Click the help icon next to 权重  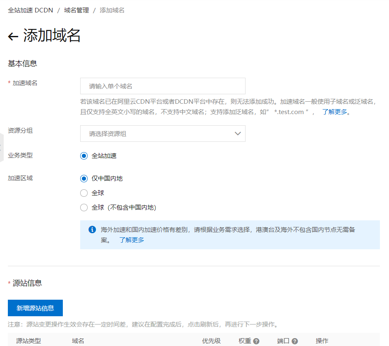256,341
